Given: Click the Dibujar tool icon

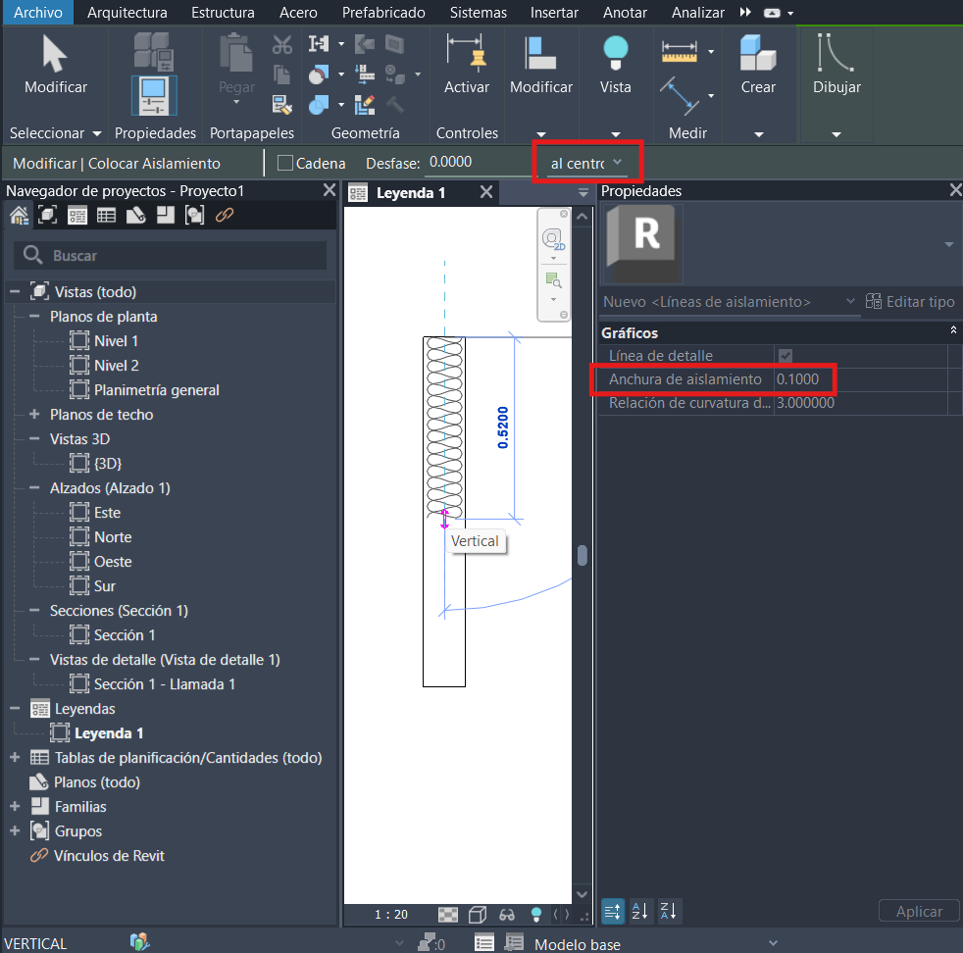Looking at the screenshot, I should point(836,53).
